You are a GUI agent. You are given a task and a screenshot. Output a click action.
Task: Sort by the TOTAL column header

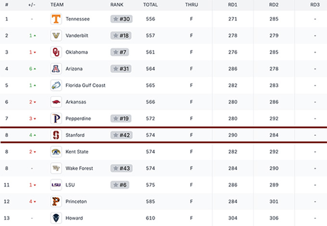tap(151, 5)
